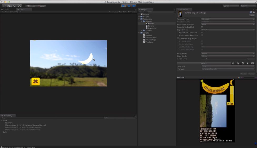The image size is (257, 148).
Task: Expand the Plugins folder in Project
Action: point(139,17)
